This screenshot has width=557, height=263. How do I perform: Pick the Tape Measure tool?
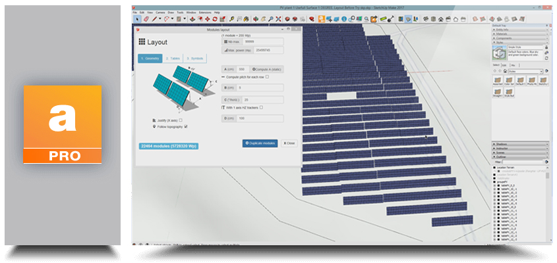(231, 19)
